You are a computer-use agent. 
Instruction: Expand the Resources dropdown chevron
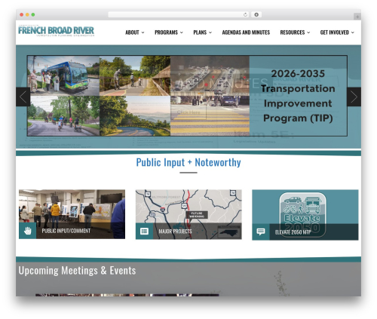(x=308, y=32)
